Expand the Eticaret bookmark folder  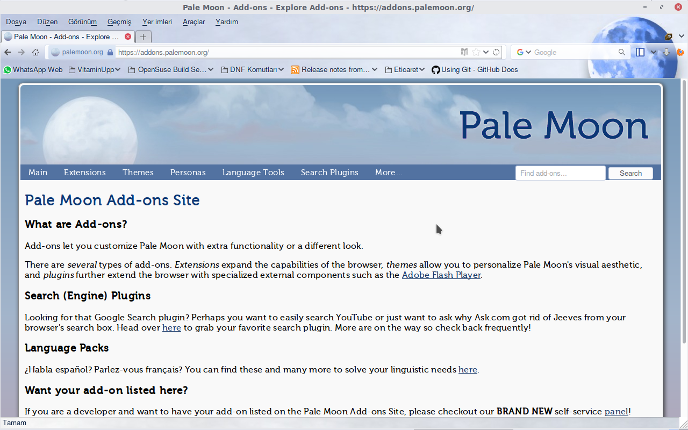(x=405, y=69)
